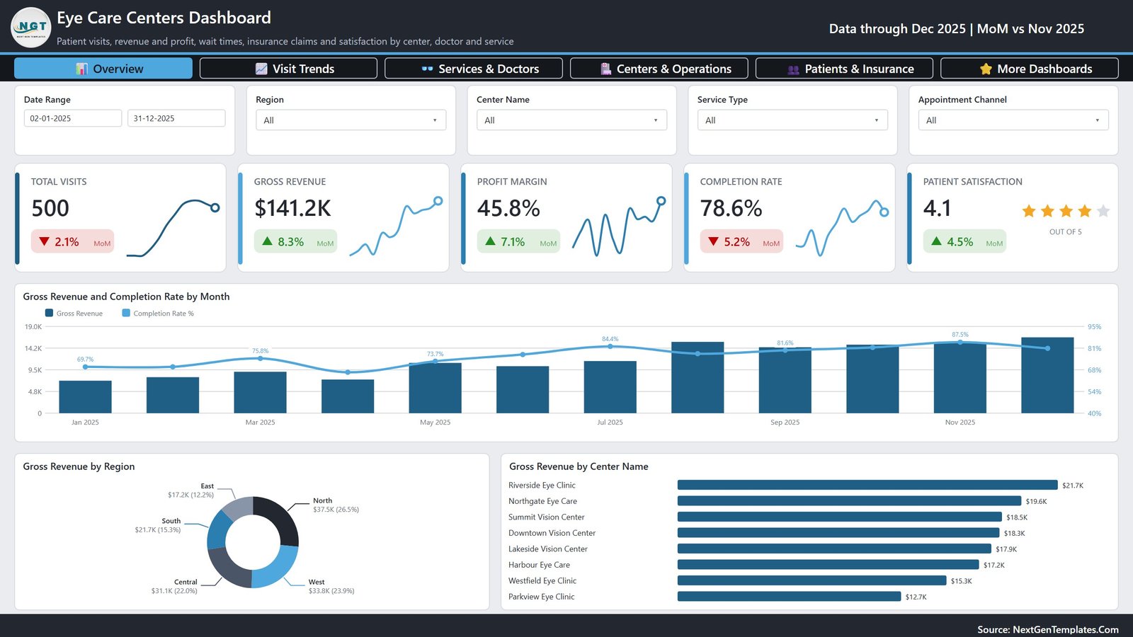Click the building icon on Centers & Operations

605,69
